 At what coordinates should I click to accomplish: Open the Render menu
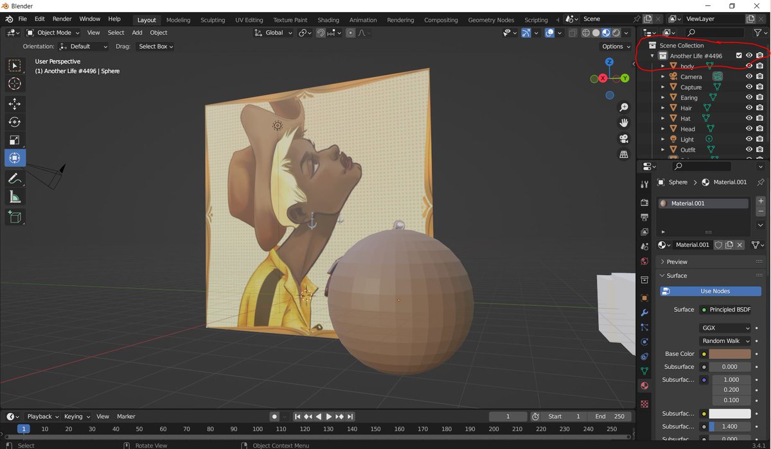pyautogui.click(x=62, y=19)
